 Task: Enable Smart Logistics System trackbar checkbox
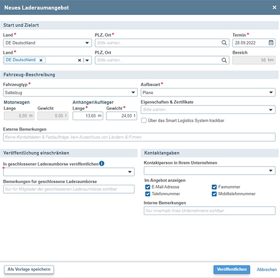click(x=144, y=121)
